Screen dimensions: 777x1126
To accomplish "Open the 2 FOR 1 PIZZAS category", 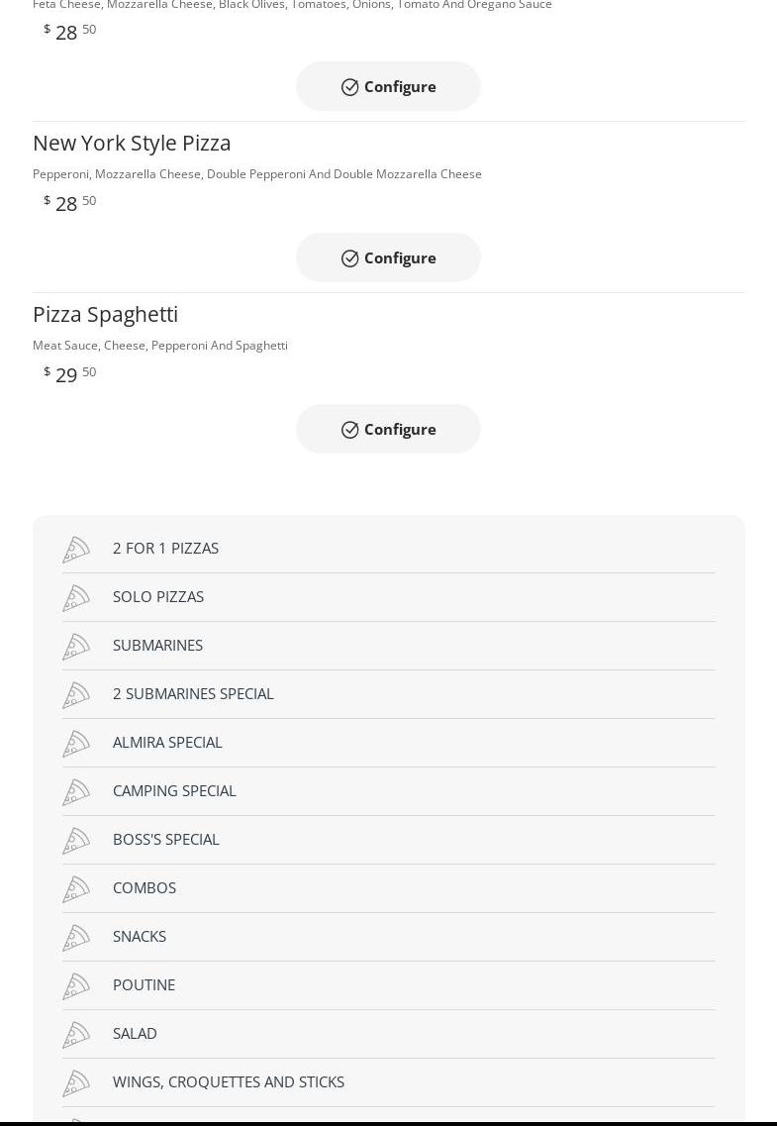I will (x=165, y=548).
